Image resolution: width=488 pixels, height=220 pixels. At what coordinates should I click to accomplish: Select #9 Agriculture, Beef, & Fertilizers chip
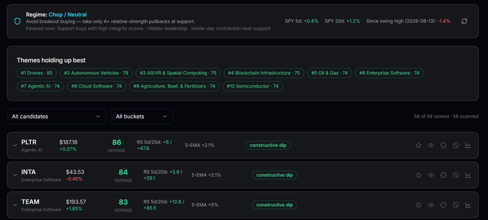[174, 86]
